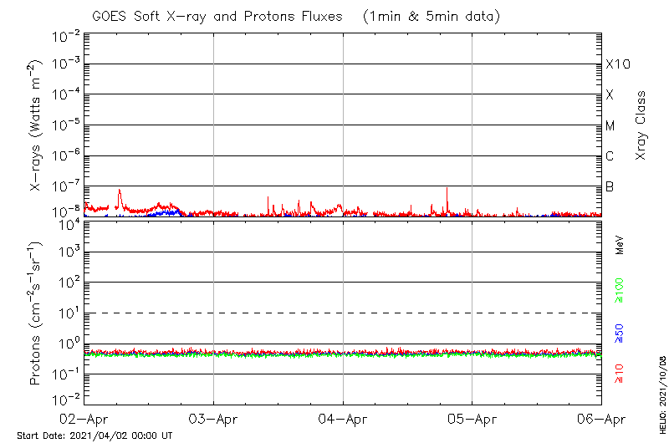Click the Start Date text at the bottom

(94, 435)
